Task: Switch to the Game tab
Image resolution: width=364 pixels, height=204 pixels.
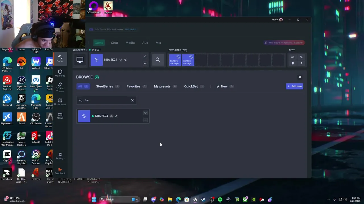Action: [x=99, y=43]
